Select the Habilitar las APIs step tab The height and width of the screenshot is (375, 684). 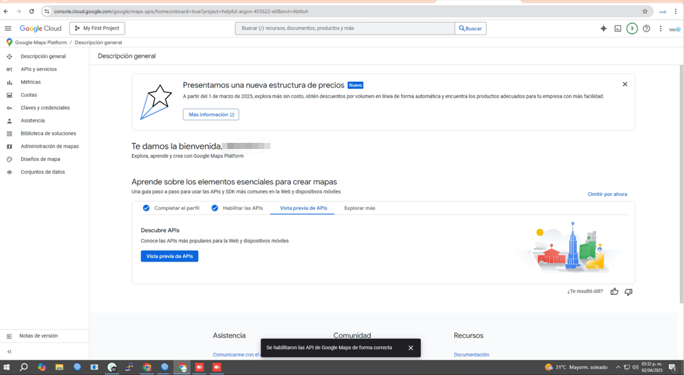click(x=237, y=208)
